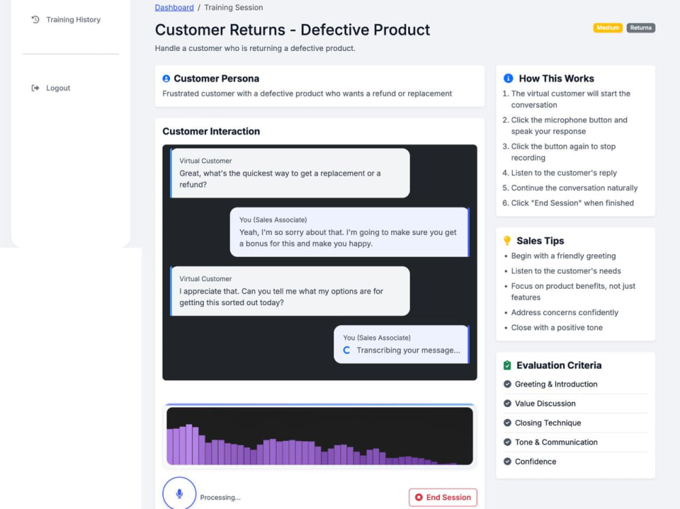The width and height of the screenshot is (680, 509).
Task: Click the 'Greeting & Introduction' criterion label
Action: point(556,384)
